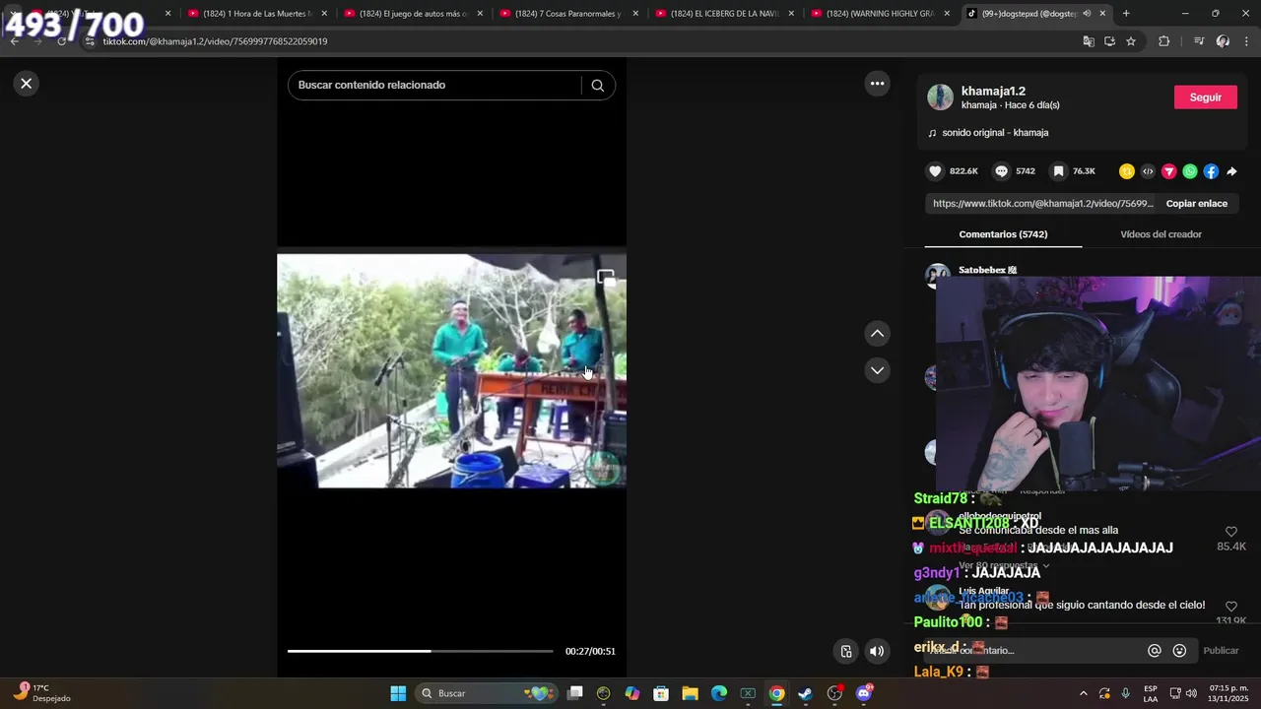Open the media controls icon in Chrome toolbar
This screenshot has width=1261, height=709.
[1199, 41]
